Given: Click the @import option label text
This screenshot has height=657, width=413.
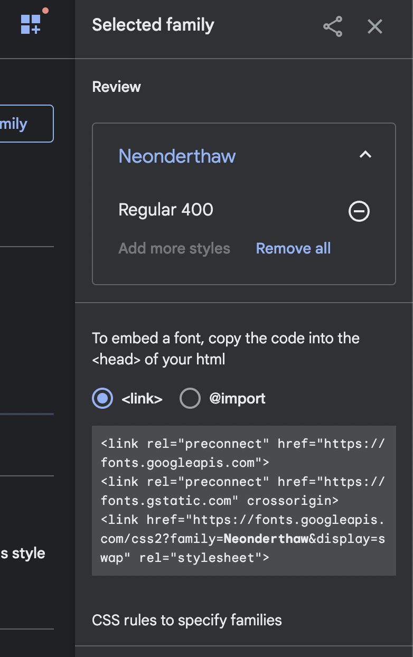Looking at the screenshot, I should click(237, 398).
